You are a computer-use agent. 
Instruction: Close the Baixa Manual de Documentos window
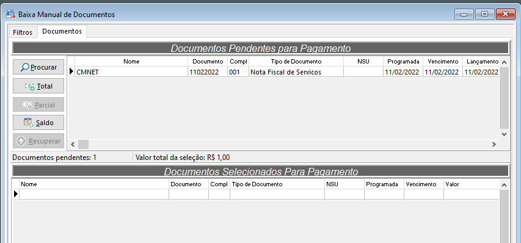[505, 14]
